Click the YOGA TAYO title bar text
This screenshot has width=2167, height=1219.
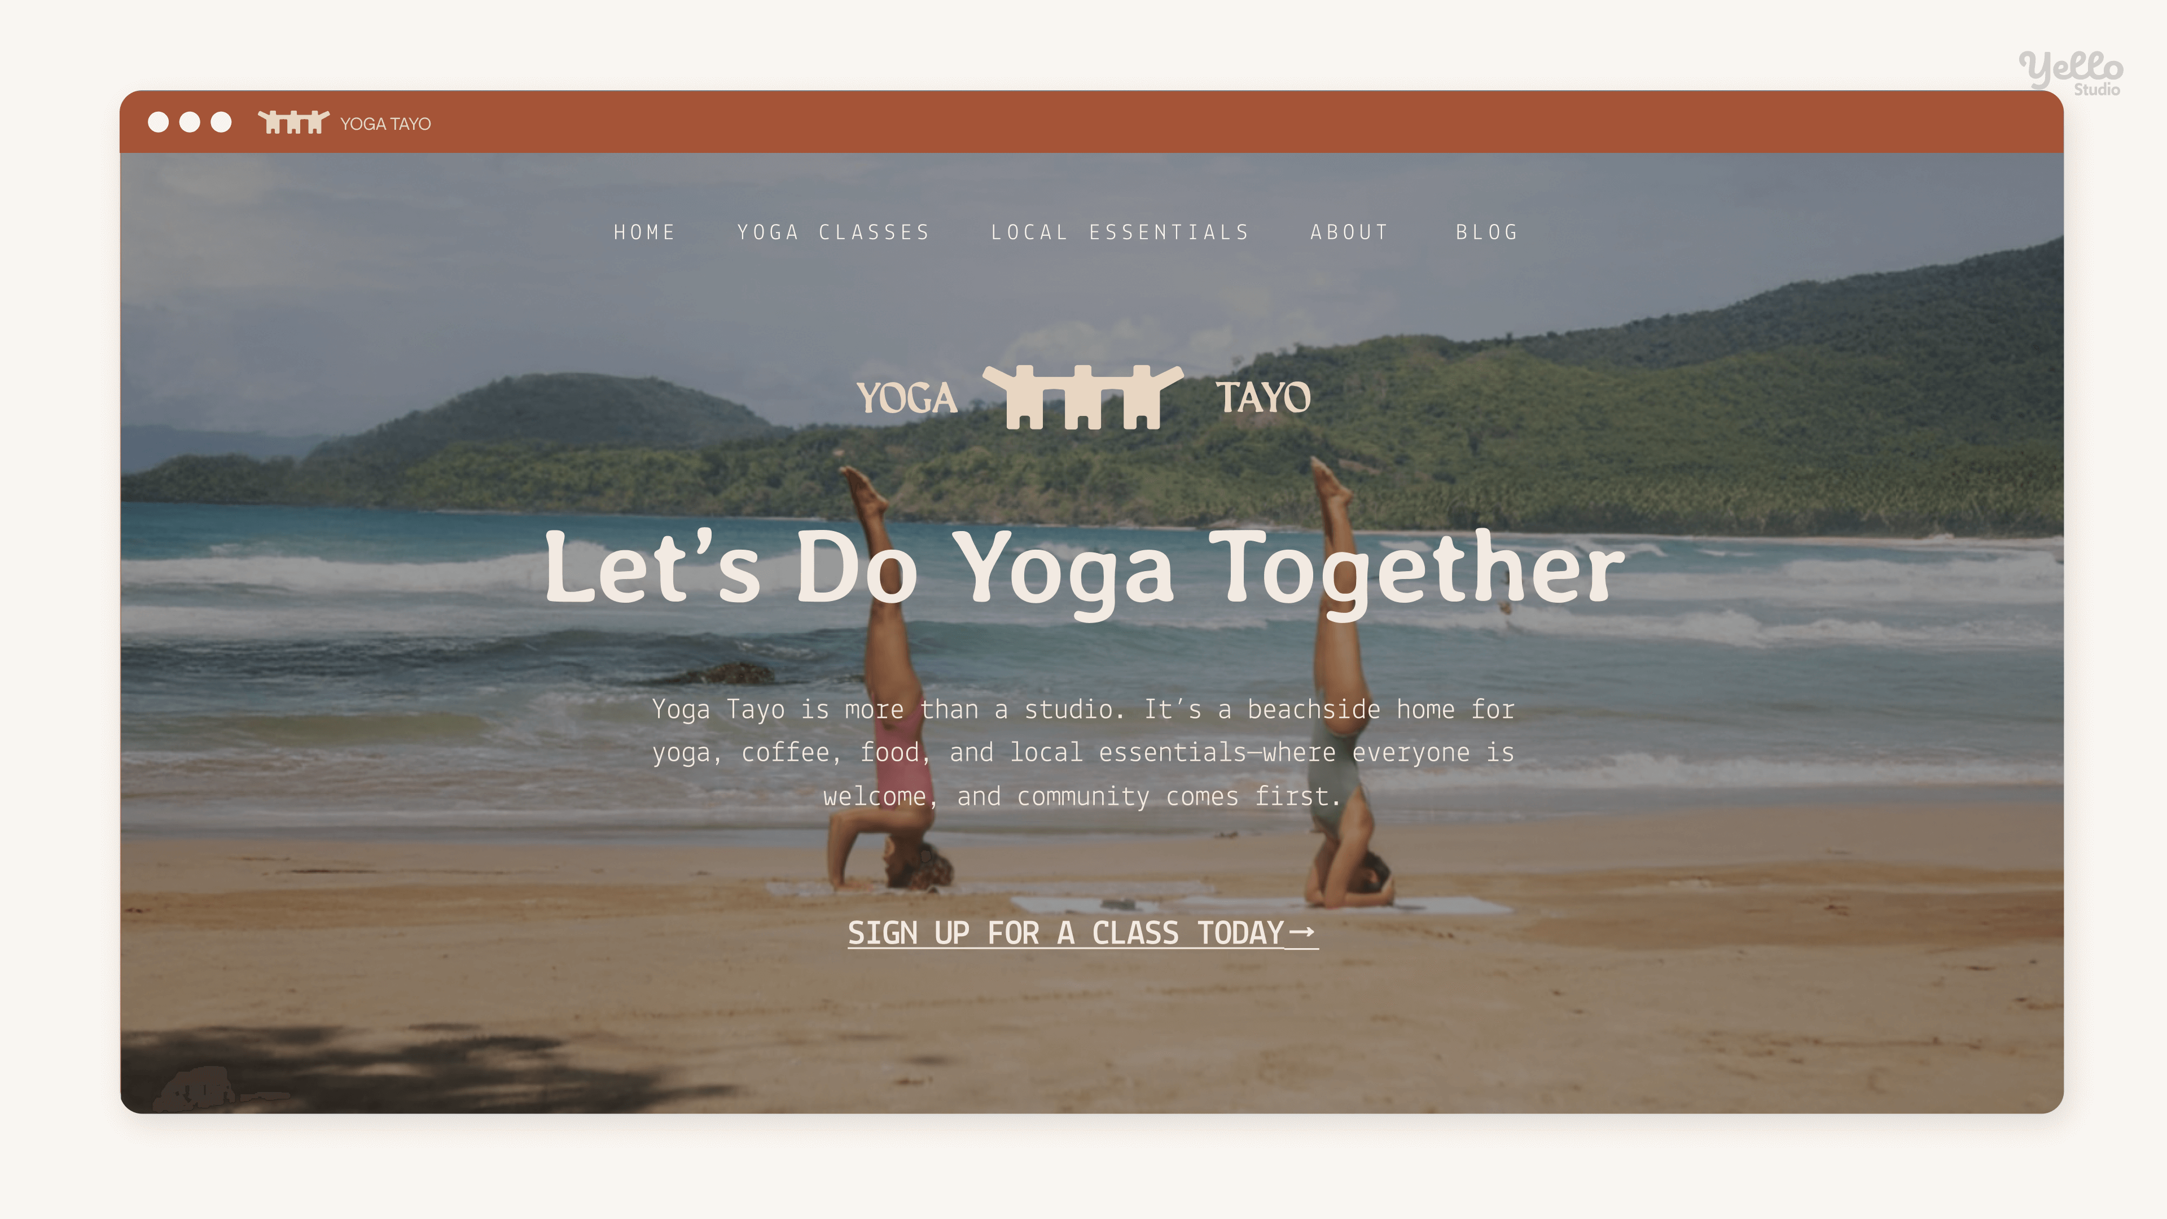(x=385, y=124)
